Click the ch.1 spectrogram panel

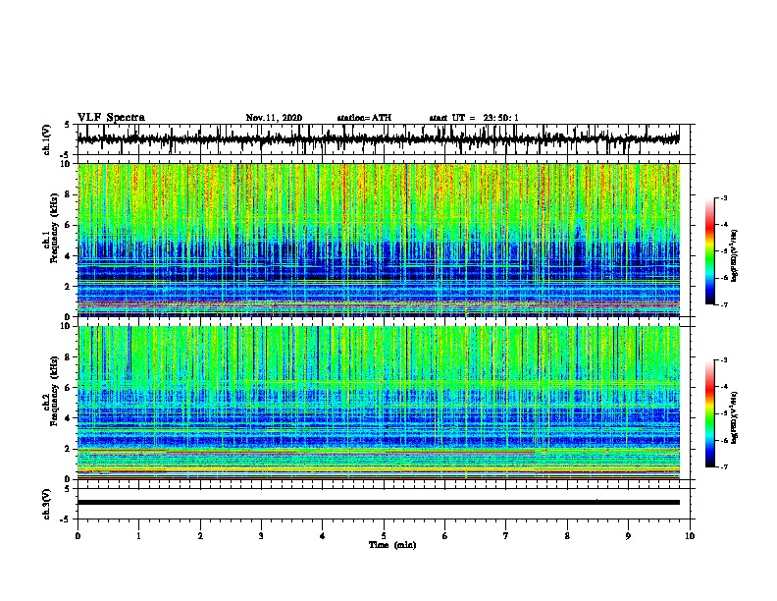(x=378, y=240)
